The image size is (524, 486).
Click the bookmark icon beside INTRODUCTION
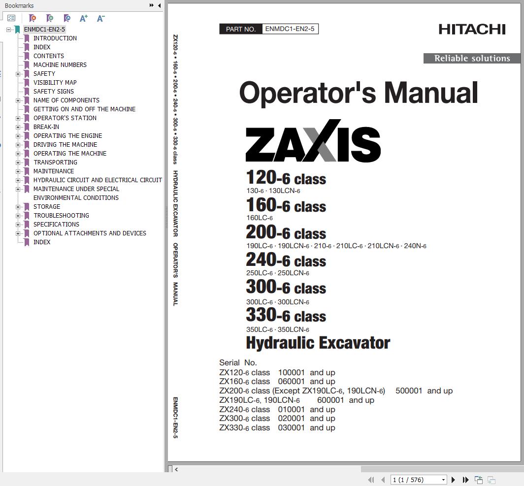(x=27, y=38)
